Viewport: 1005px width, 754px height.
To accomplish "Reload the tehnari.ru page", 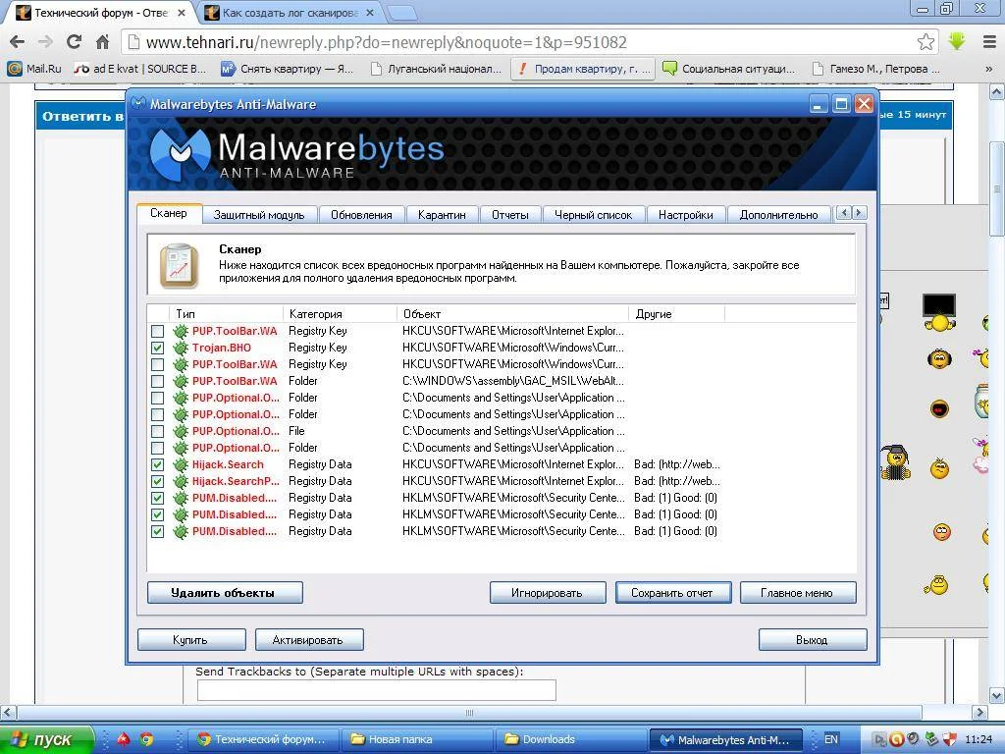I will (x=74, y=42).
